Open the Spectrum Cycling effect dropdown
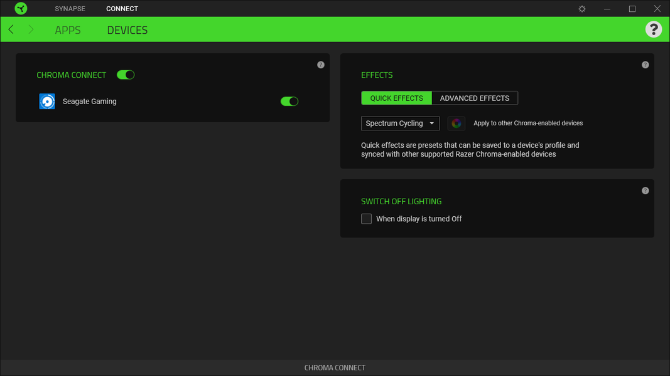 click(400, 123)
